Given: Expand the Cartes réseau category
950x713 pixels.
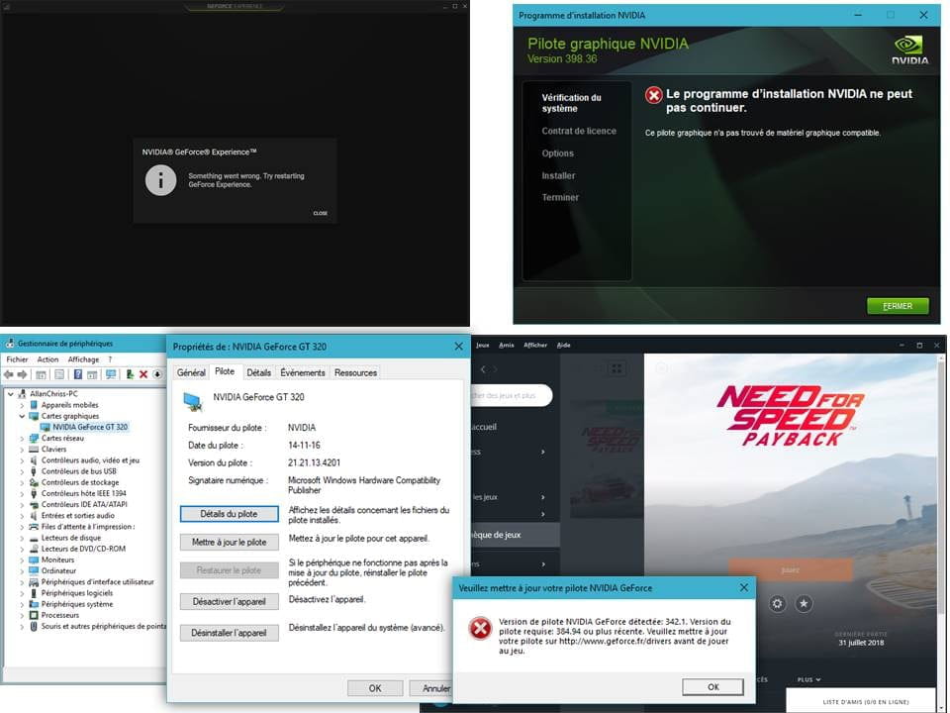Looking at the screenshot, I should tap(22, 439).
